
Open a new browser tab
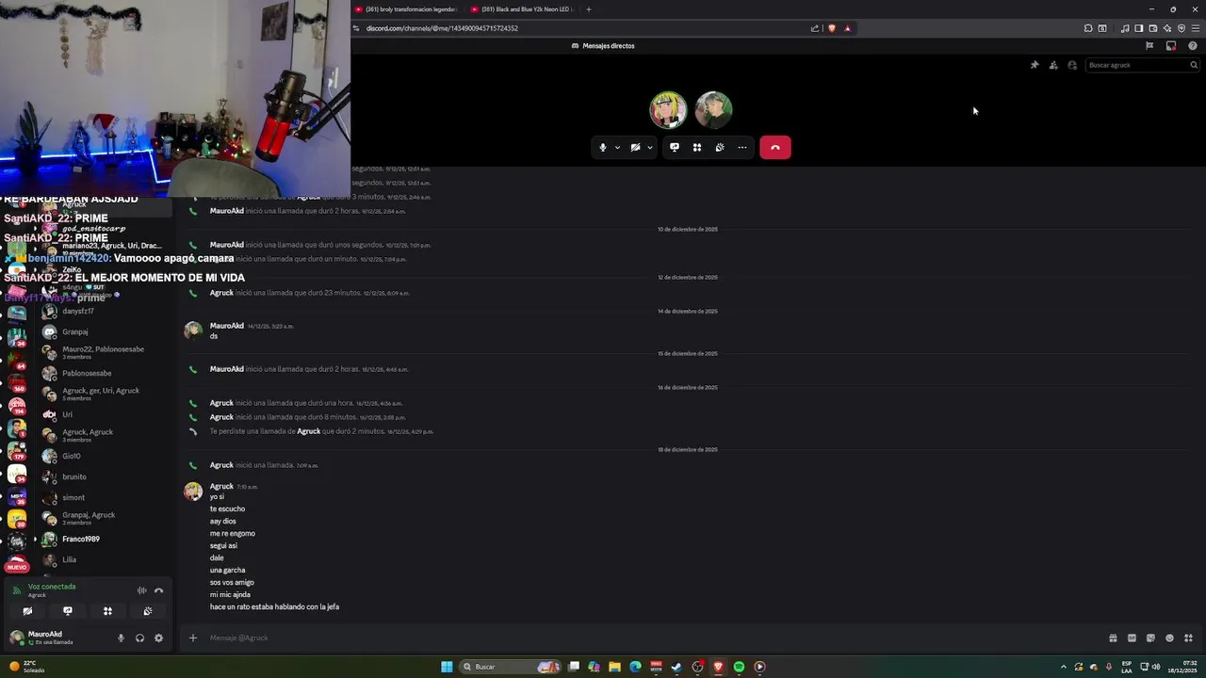pyautogui.click(x=589, y=9)
